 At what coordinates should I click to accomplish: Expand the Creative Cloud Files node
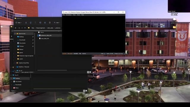pyautogui.click(x=15, y=63)
